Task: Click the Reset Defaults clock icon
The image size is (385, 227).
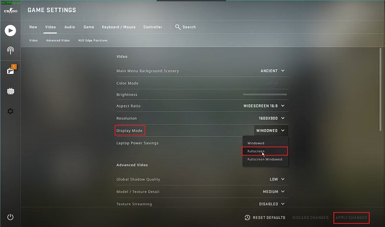Action: coord(247,217)
